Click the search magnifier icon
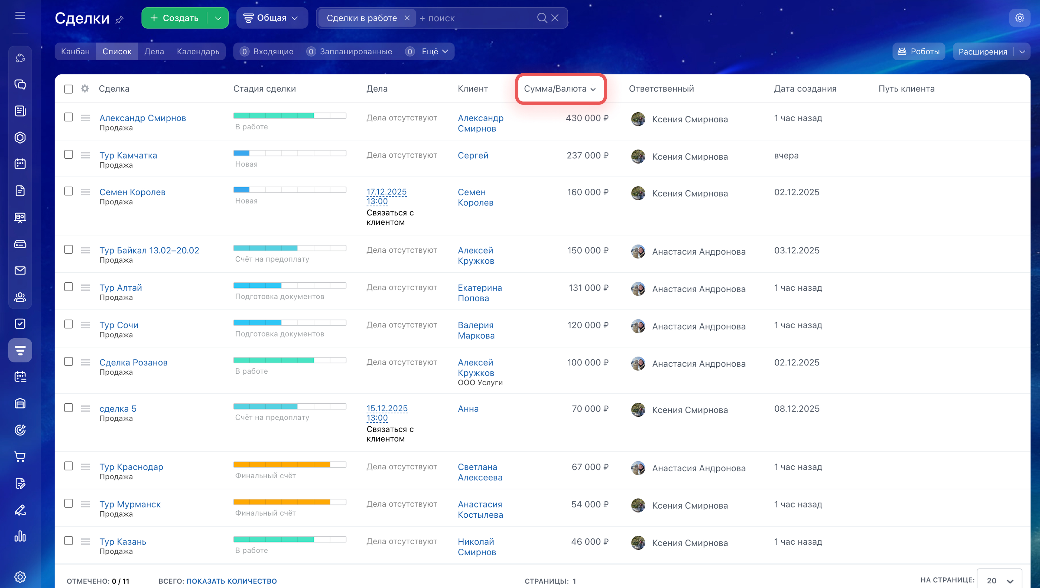Screen dimensions: 1040x588 [x=542, y=18]
